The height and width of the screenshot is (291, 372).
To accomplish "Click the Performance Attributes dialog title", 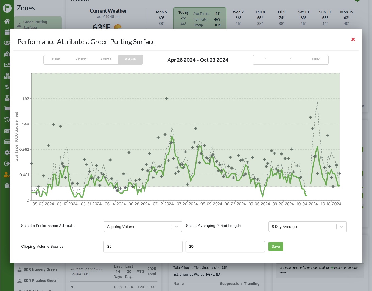I will [86, 42].
